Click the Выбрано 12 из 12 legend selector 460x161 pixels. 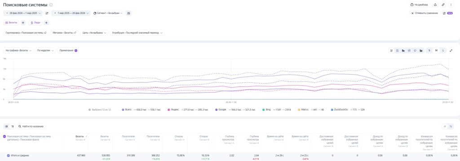click(x=100, y=110)
